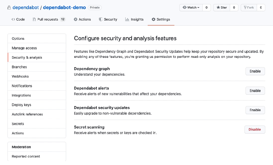Enable Dependabot alerts
The image size is (273, 165).
(255, 91)
